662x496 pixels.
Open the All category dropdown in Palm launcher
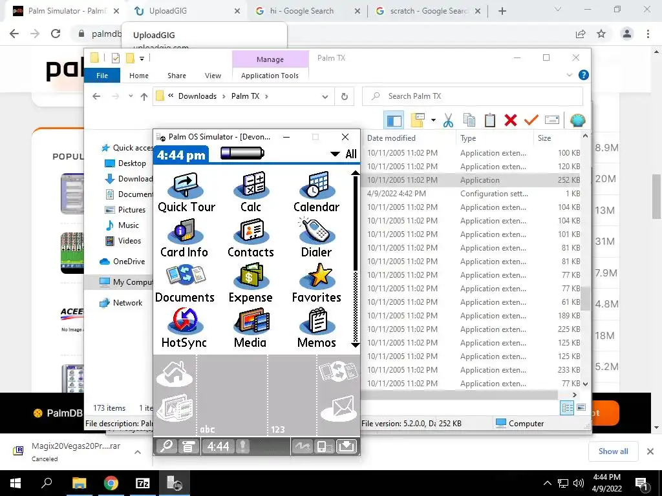click(x=344, y=154)
